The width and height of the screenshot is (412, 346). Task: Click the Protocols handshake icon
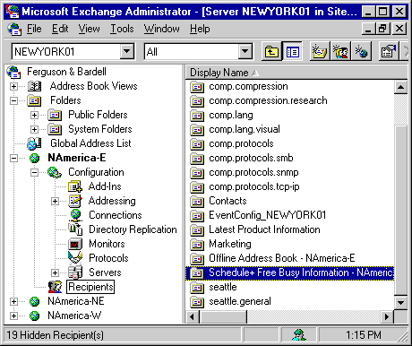[x=75, y=258]
